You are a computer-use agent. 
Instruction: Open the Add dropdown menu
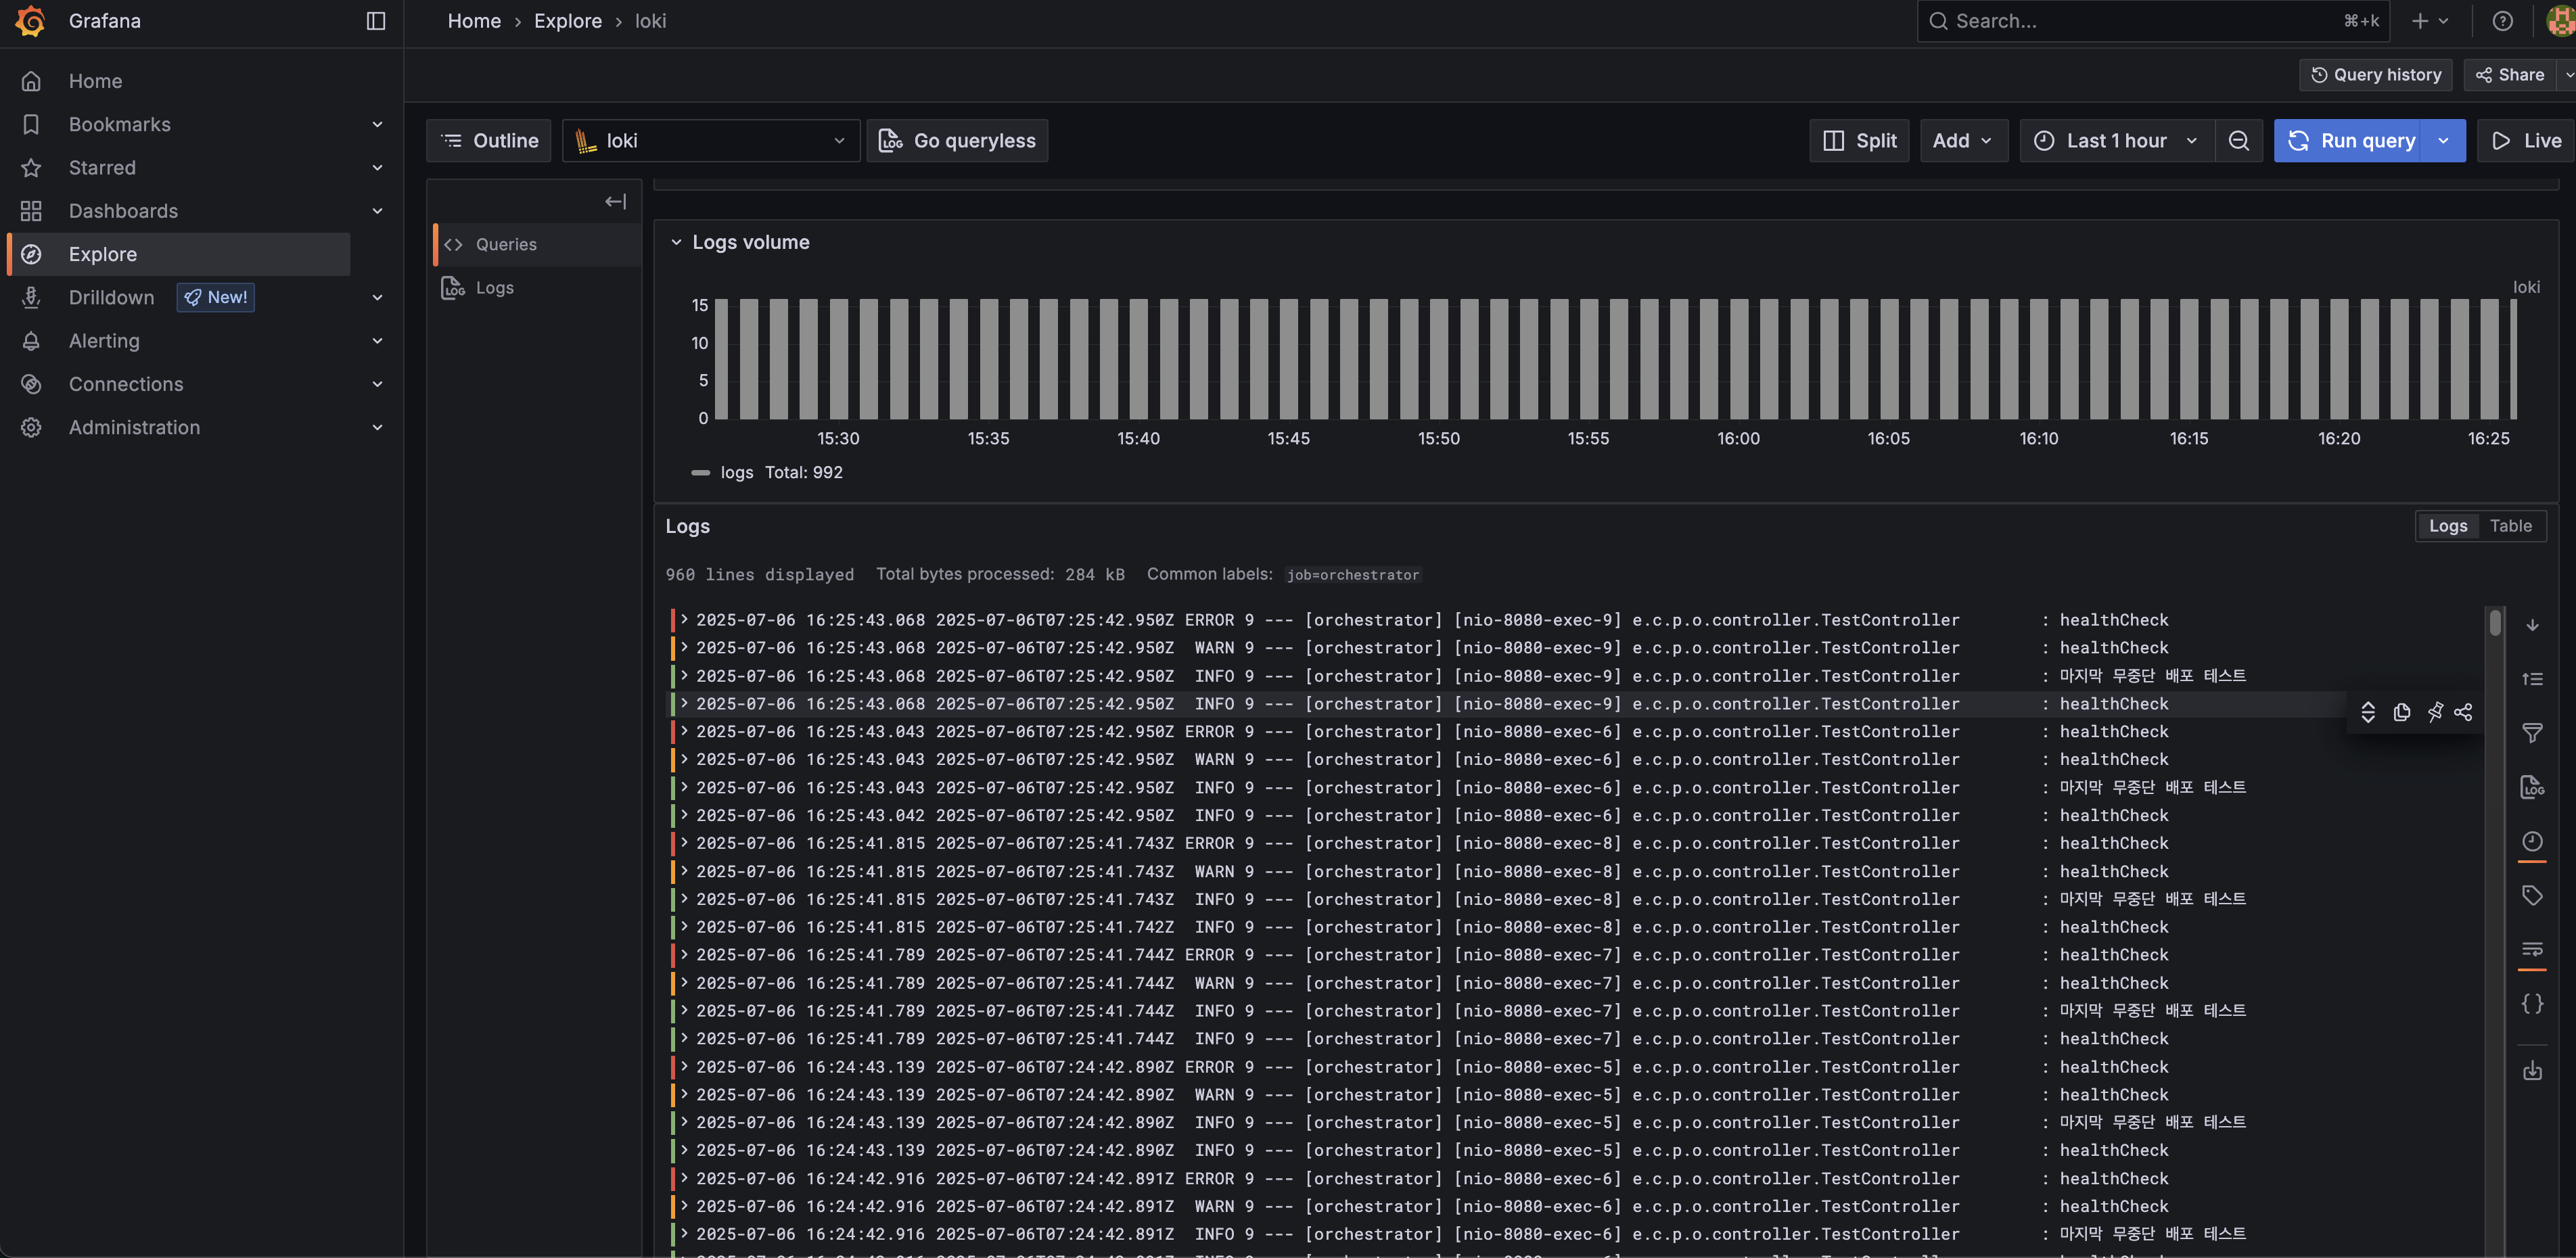tap(1963, 141)
